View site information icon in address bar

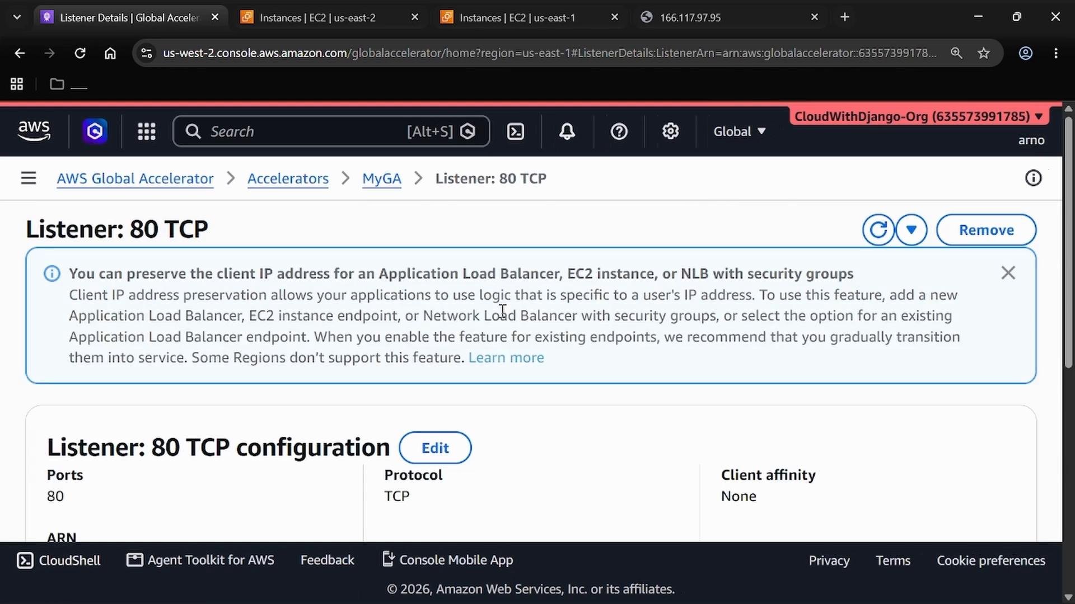click(147, 53)
